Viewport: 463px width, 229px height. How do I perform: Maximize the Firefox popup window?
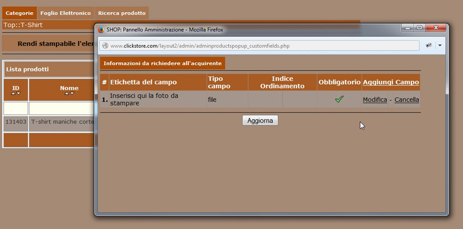419,28
